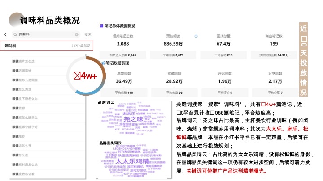Click the 收藏总数 value 28.92万

tap(174, 81)
